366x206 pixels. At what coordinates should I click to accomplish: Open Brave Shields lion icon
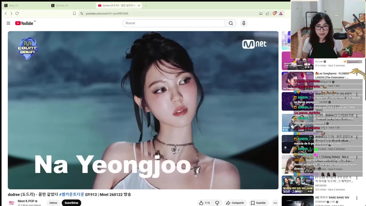click(274, 13)
